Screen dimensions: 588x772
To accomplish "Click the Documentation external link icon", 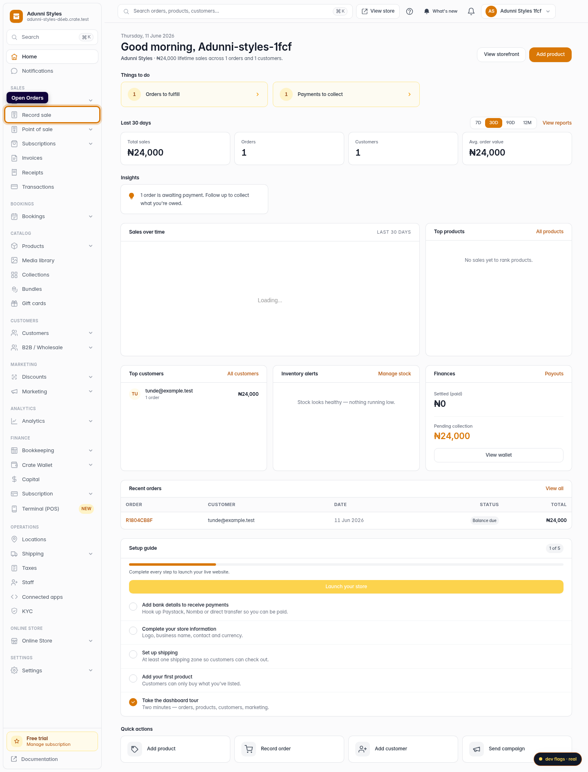I will [14, 759].
